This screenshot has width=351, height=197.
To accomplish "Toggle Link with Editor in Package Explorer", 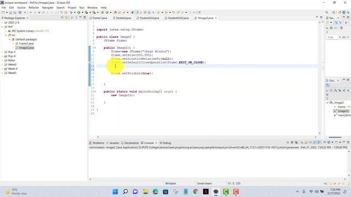I will 66,18.
